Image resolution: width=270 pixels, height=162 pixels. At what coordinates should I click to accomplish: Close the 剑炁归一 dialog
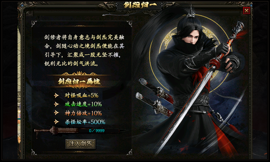coord(247,11)
